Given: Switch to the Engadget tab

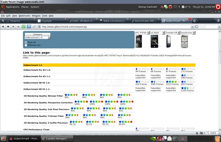Looking at the screenshot, I should coord(52,21).
